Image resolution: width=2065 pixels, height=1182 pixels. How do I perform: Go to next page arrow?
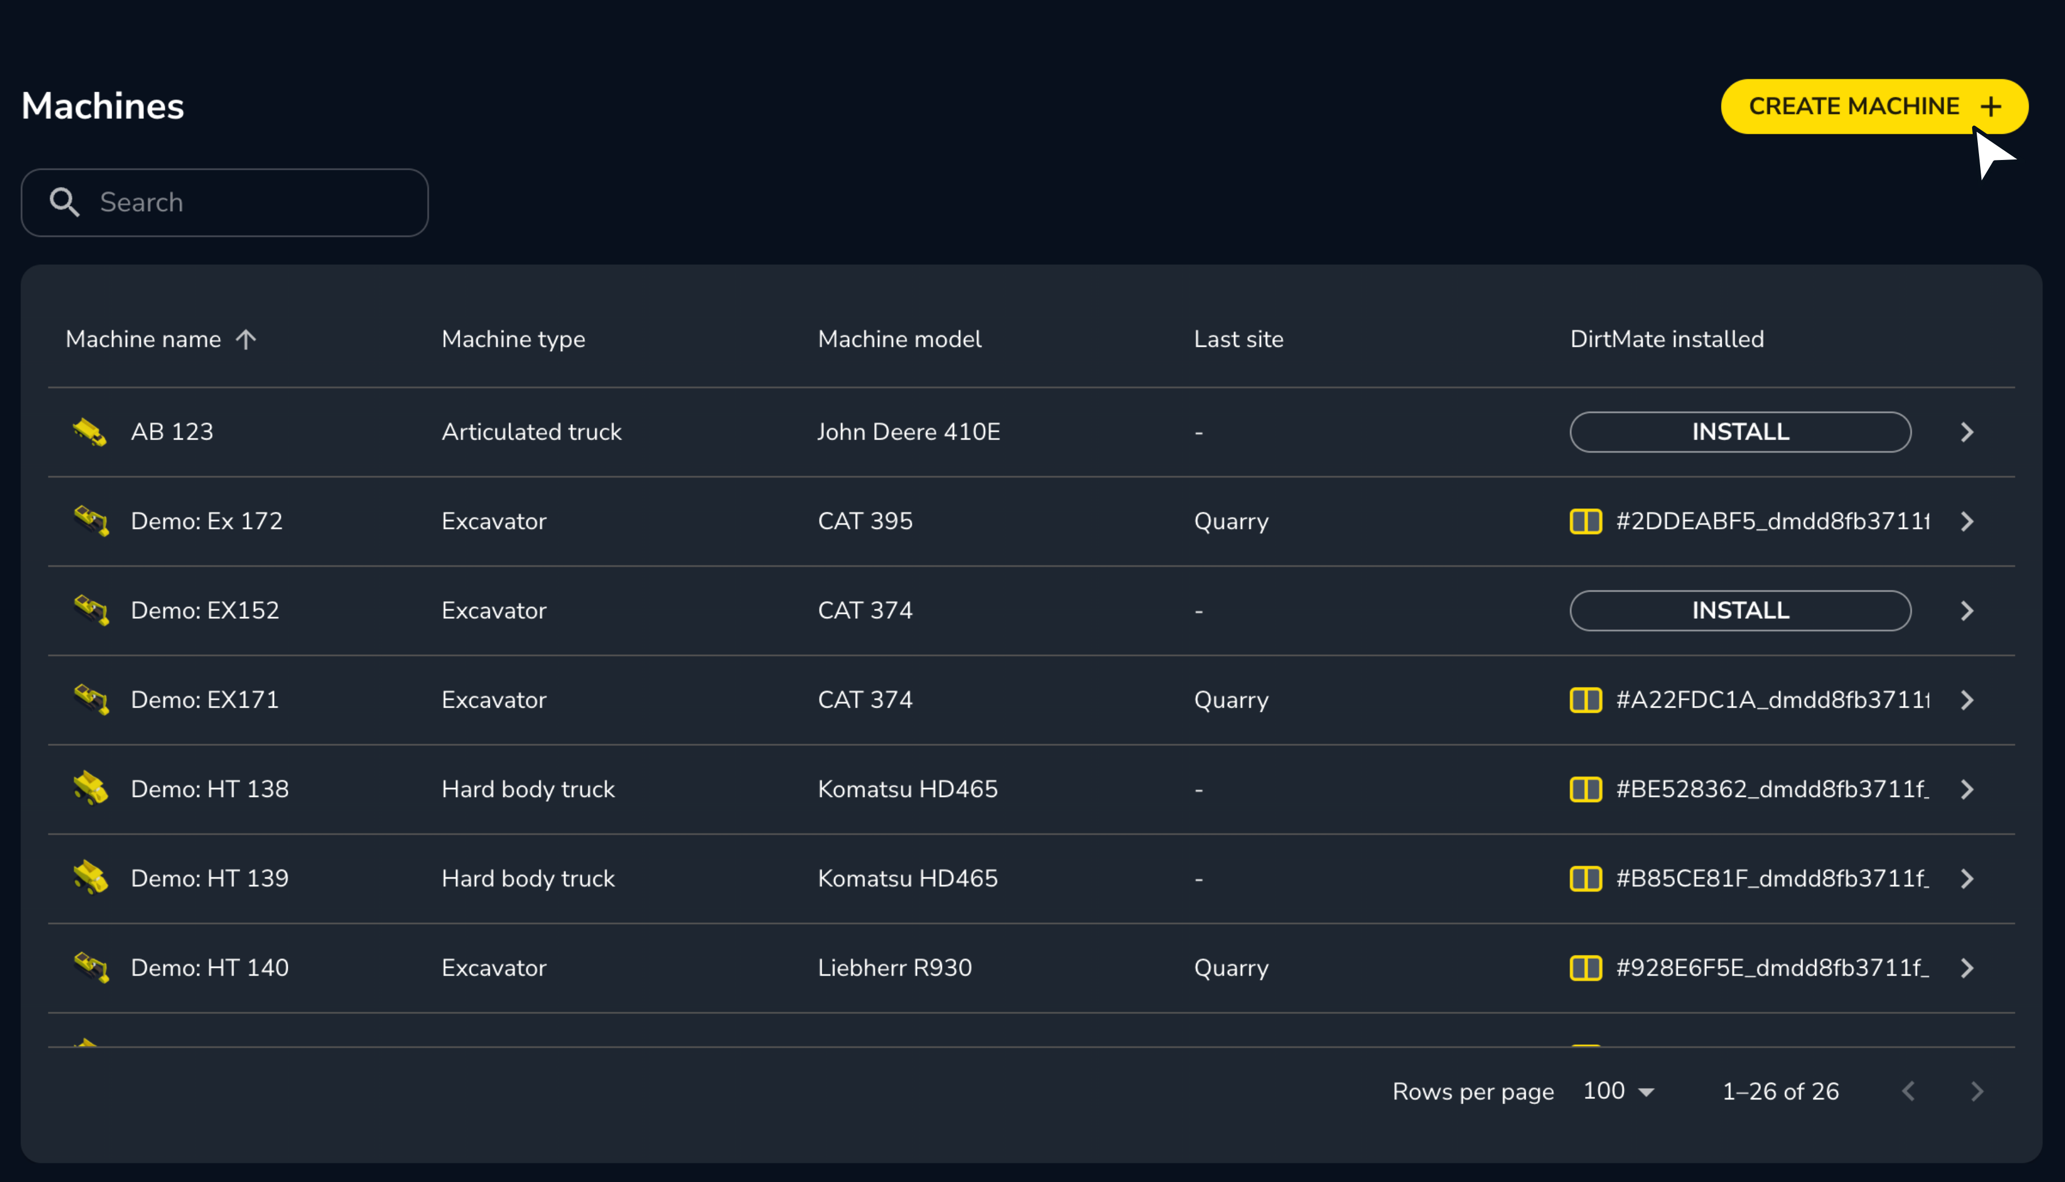1977,1091
